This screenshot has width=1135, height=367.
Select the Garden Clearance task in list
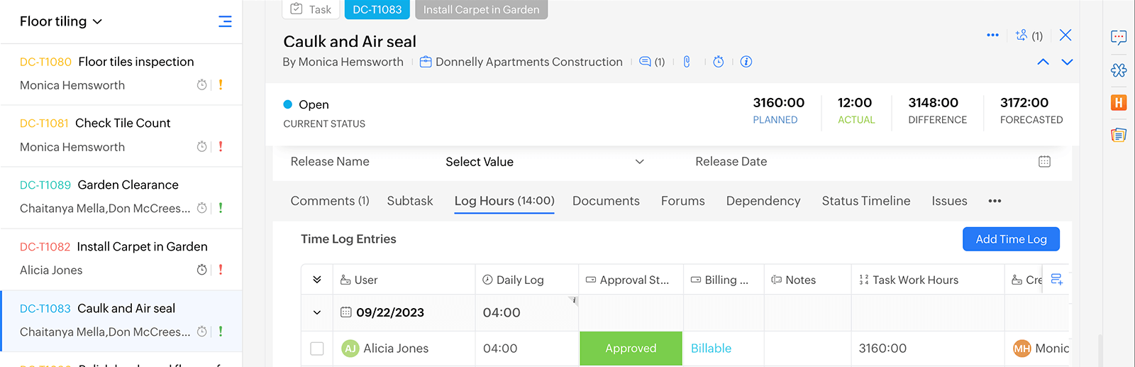[x=128, y=185]
